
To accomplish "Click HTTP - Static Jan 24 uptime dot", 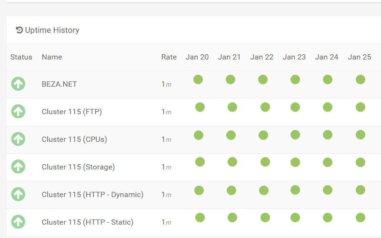I will 328,218.
